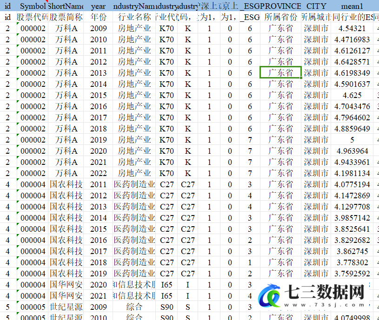Screen dimensions: 379x320
Task: Click the 年份 header cell
Action: 98,17
